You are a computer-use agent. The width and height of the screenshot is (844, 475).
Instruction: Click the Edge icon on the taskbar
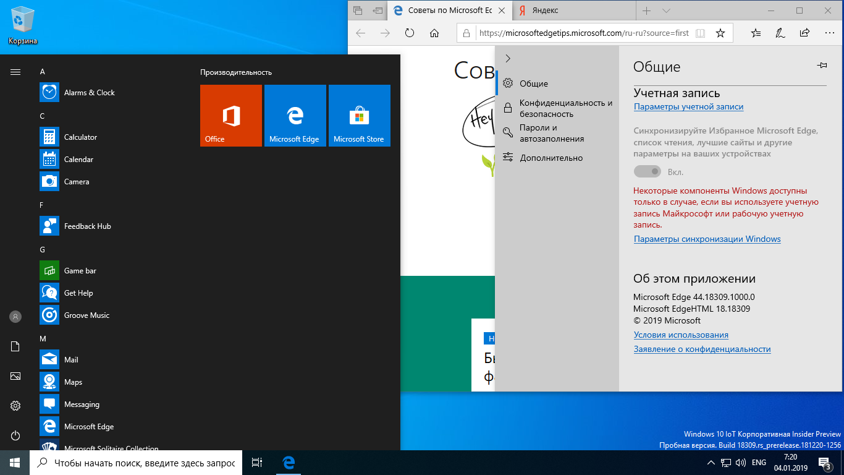(x=288, y=463)
